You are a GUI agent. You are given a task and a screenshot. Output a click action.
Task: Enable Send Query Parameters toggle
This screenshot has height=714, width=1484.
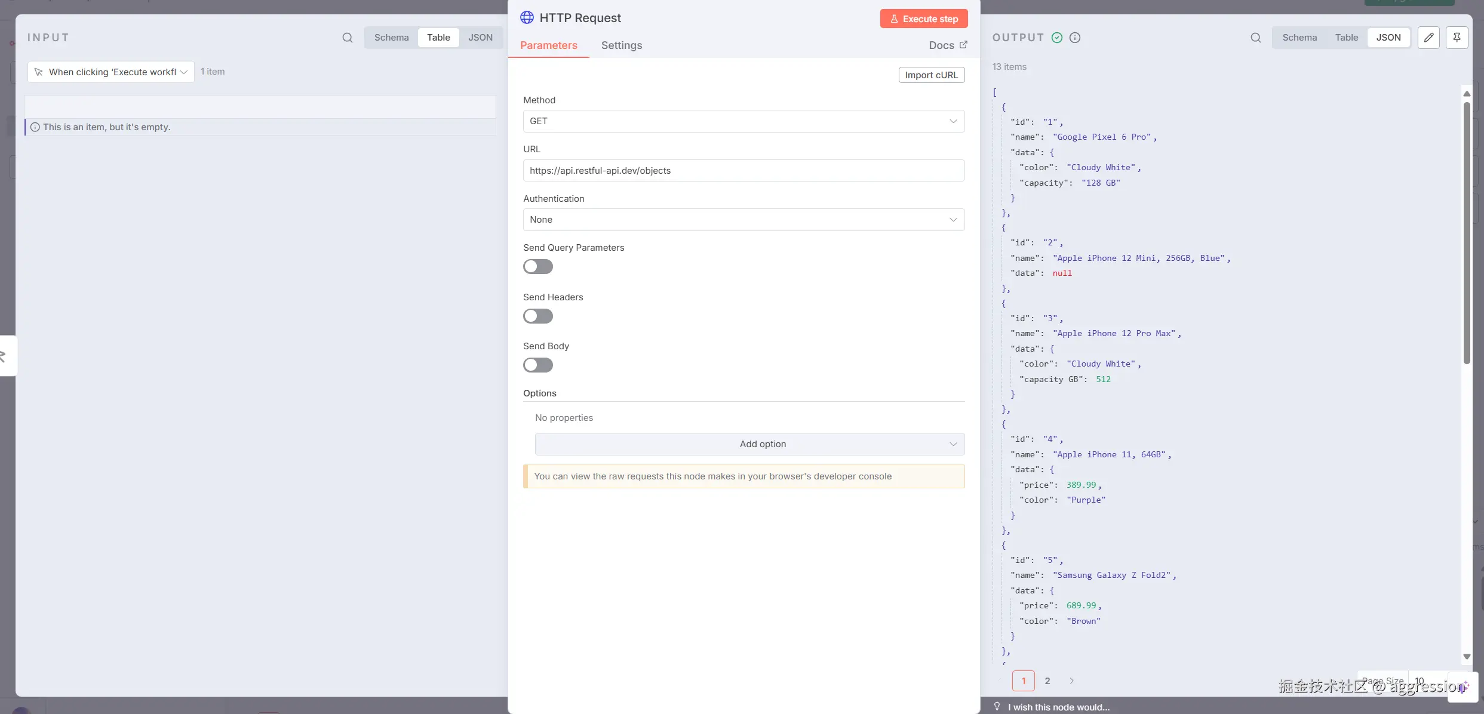[538, 267]
